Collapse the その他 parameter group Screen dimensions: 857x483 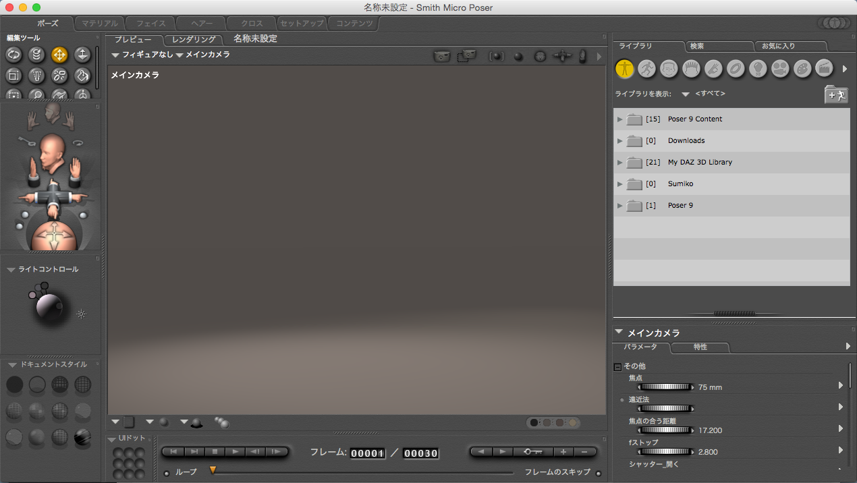click(617, 366)
